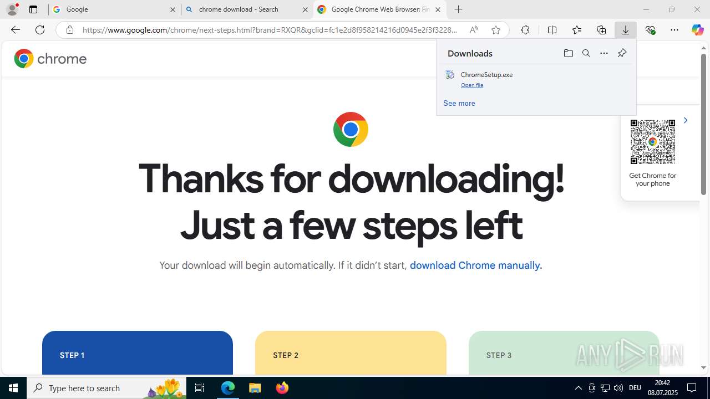Open Browser essentials icon
Image resolution: width=710 pixels, height=399 pixels.
650,30
